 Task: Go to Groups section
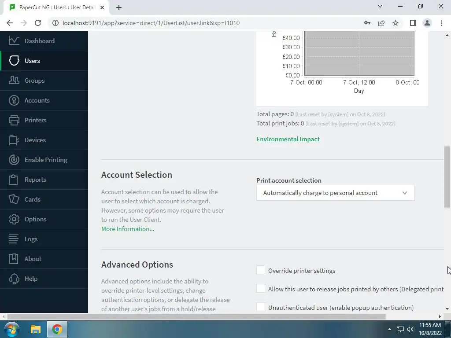click(34, 81)
